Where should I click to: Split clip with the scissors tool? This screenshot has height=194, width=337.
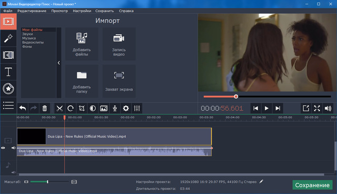[x=60, y=108]
